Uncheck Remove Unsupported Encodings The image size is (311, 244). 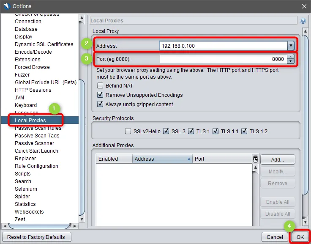coord(100,95)
